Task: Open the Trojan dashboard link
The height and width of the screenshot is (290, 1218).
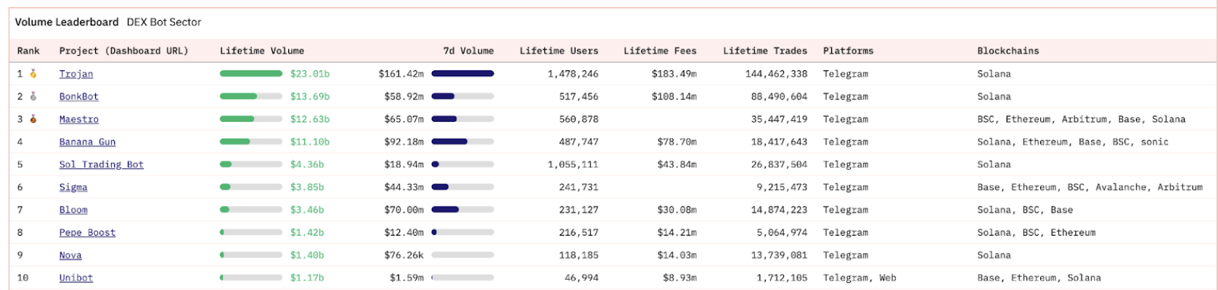Action: click(76, 74)
